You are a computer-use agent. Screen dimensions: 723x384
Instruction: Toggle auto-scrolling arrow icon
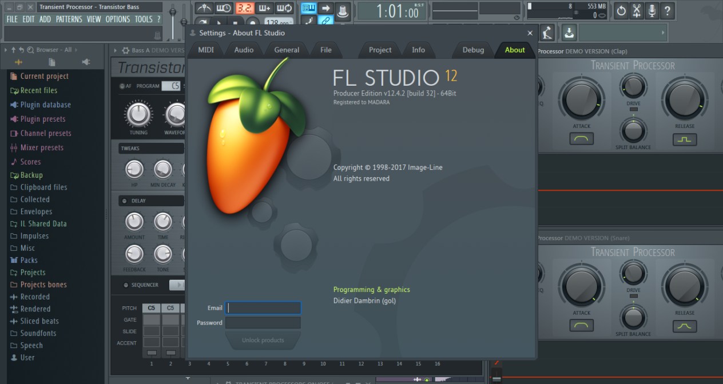pyautogui.click(x=326, y=8)
